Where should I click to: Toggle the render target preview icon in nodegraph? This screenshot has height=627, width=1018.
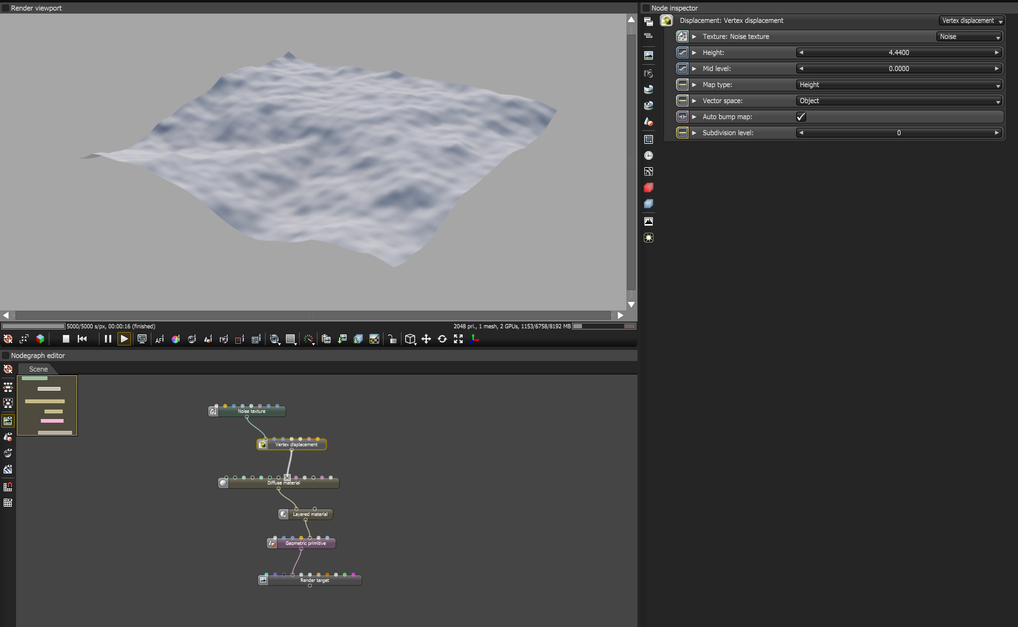(x=8, y=421)
